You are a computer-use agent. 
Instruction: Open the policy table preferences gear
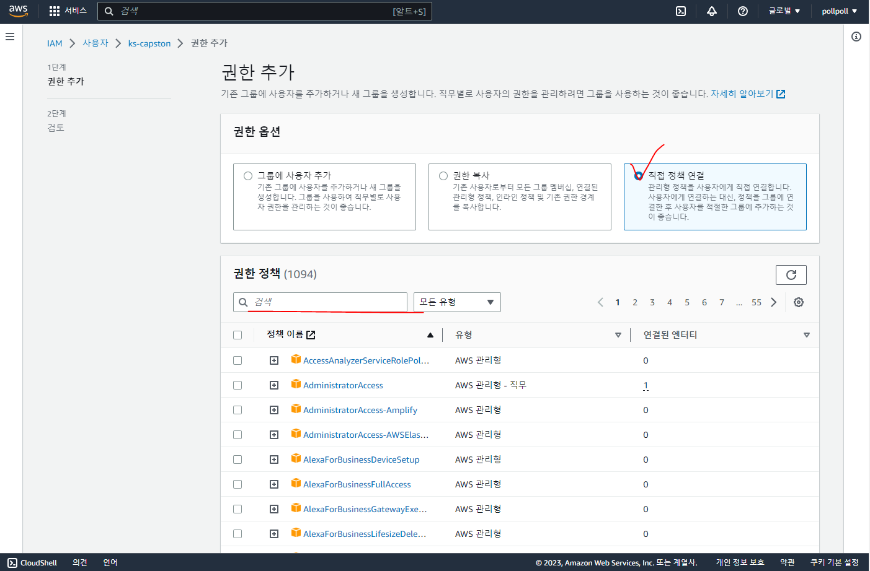tap(799, 302)
